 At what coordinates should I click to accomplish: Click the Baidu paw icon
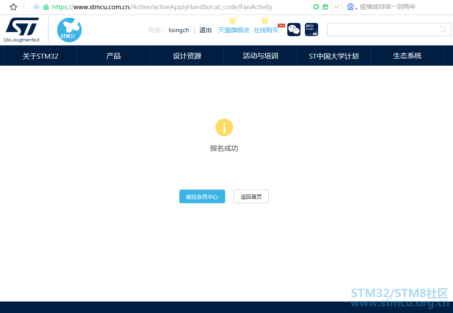(x=350, y=7)
